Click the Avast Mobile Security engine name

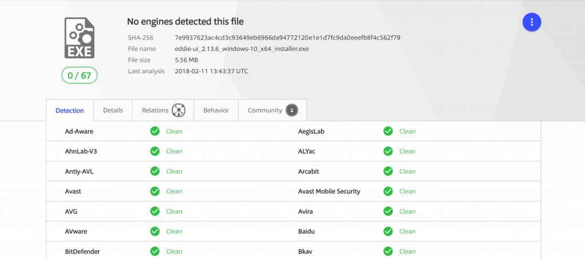(329, 191)
